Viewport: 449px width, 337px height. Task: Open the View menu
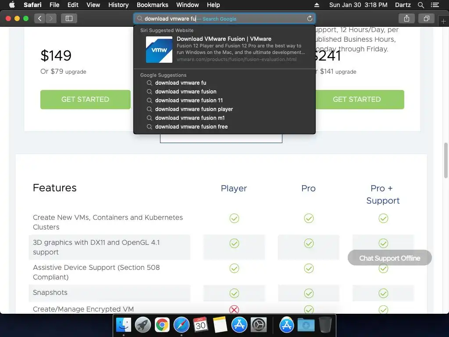click(93, 5)
